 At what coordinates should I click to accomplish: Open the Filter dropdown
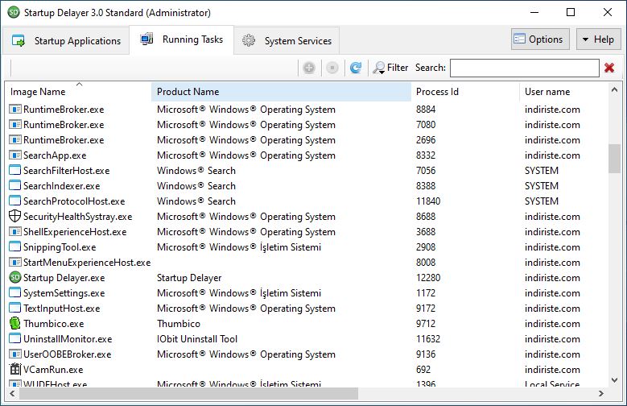coord(390,68)
